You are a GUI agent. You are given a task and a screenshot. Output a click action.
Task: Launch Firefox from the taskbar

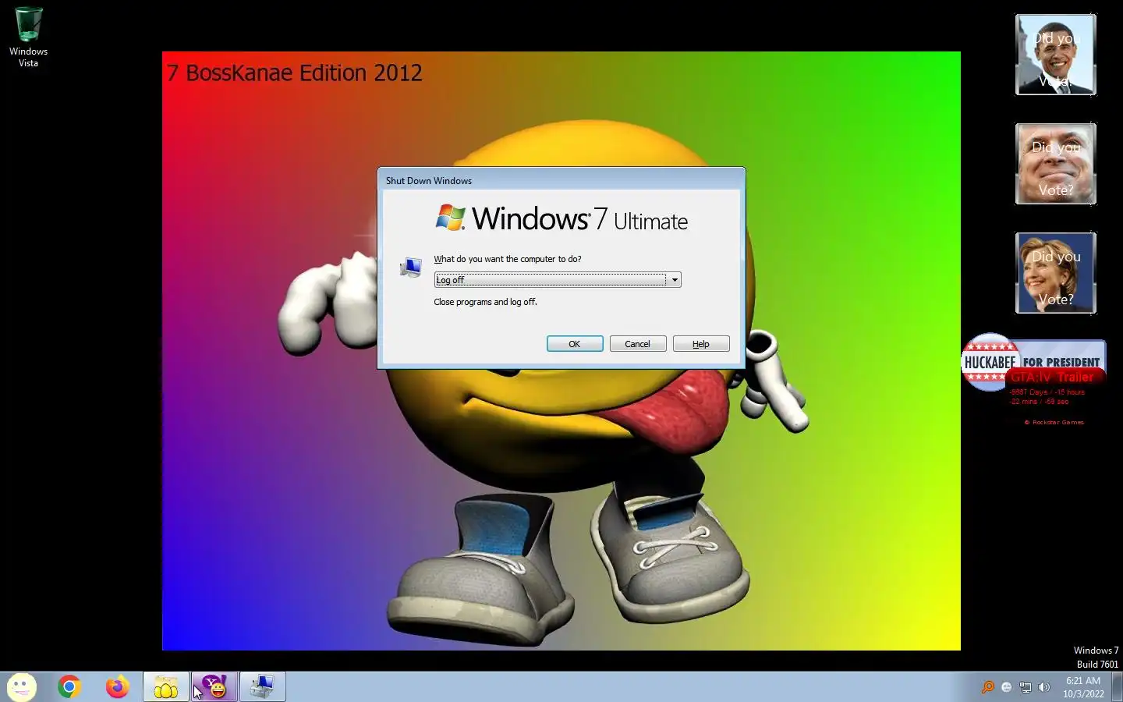118,686
